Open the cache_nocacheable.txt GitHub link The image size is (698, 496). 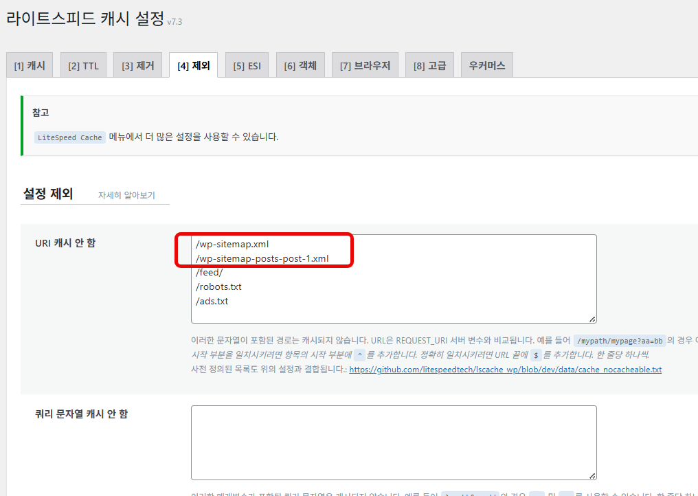(x=505, y=370)
